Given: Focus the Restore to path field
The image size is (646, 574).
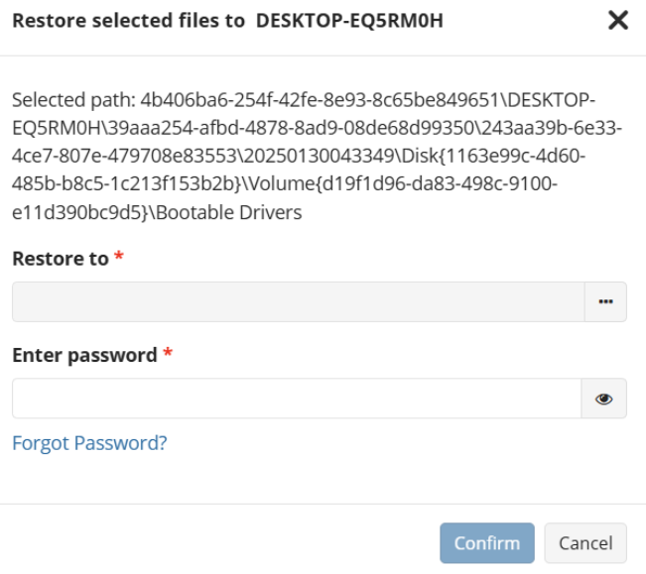Looking at the screenshot, I should coord(298,302).
